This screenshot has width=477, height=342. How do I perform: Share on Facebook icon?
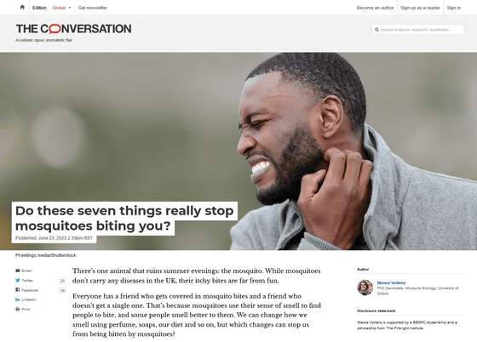tap(18, 290)
